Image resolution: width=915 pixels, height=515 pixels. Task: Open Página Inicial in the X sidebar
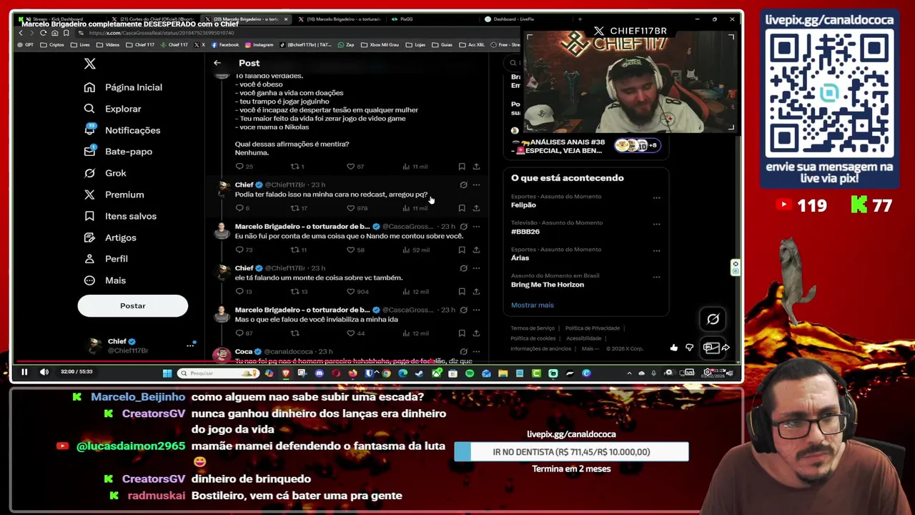click(x=123, y=87)
